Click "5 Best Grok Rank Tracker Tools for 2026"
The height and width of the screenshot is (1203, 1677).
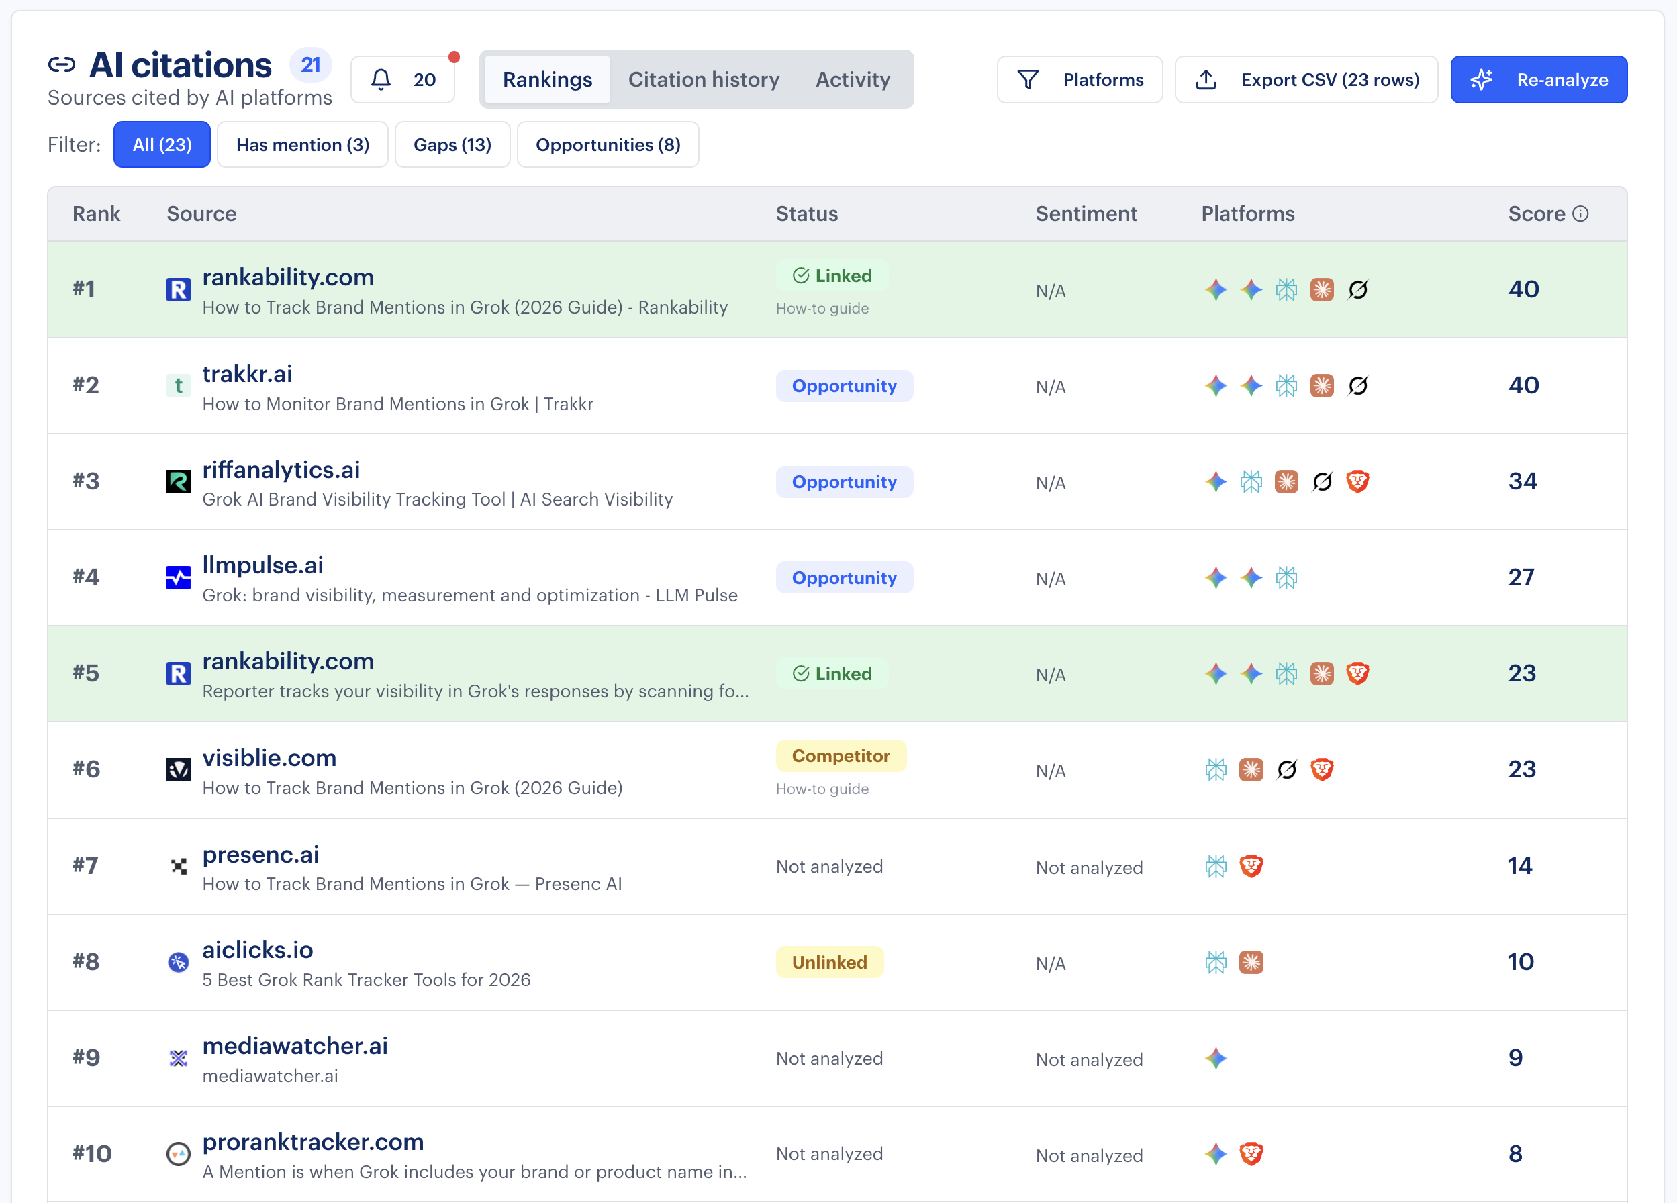[x=367, y=979]
